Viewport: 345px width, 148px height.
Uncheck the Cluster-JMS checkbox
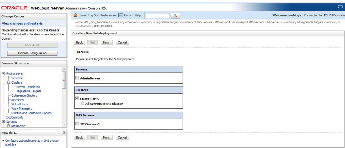coord(77,98)
